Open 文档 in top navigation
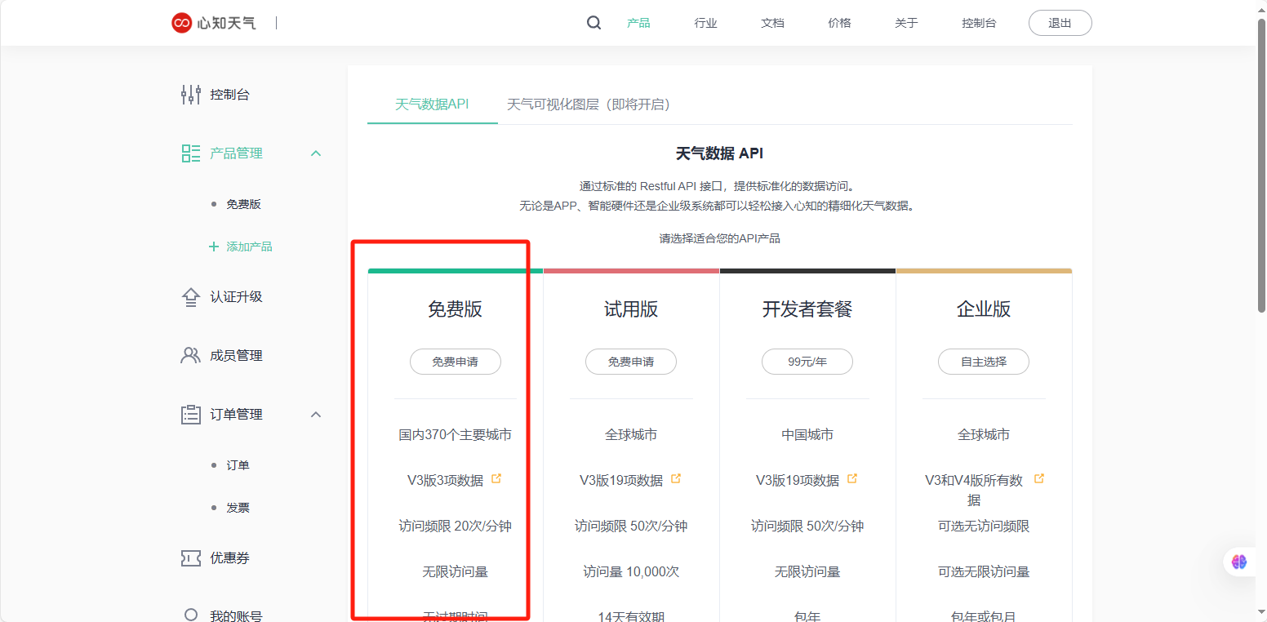The width and height of the screenshot is (1267, 622). [x=772, y=23]
